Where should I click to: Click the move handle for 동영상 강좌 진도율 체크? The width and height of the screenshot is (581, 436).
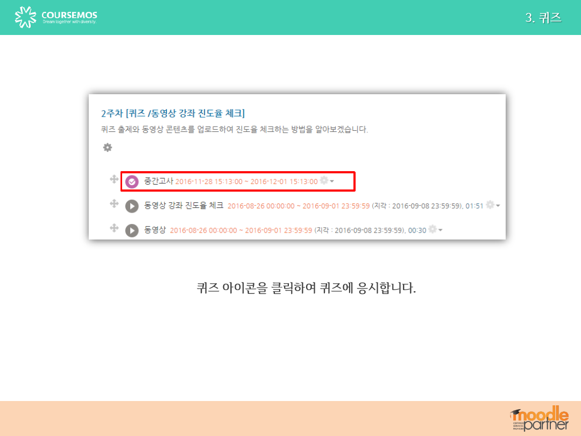114,203
